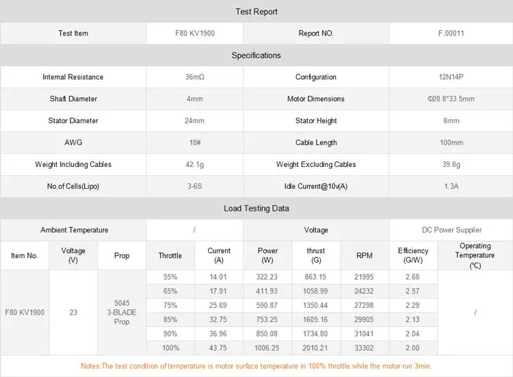Select the '75%' throttle cell
The image size is (513, 377).
(x=170, y=305)
